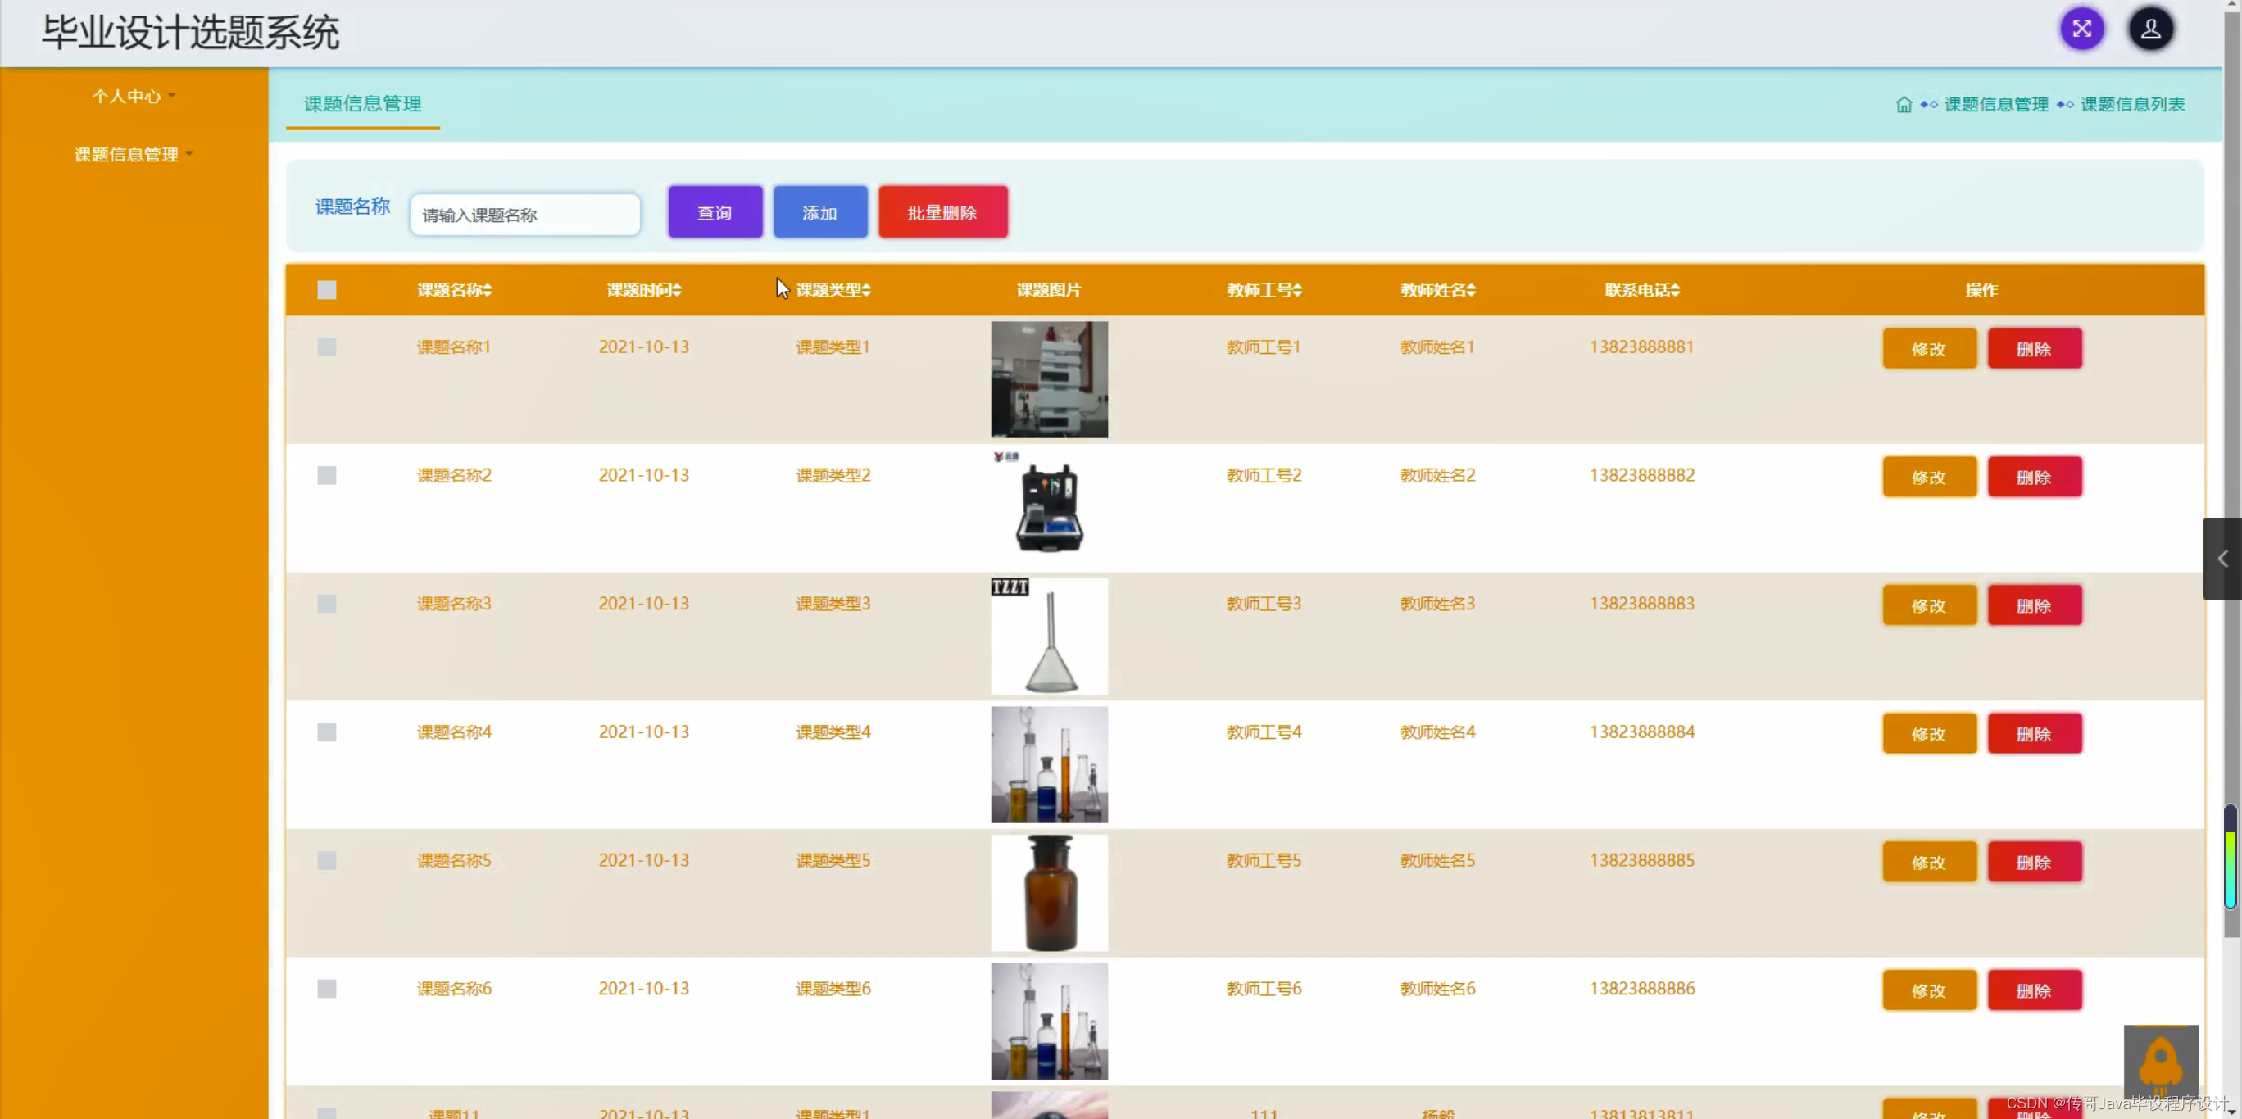The image size is (2242, 1119).
Task: Toggle the select-all checkbox in table header
Action: (326, 290)
